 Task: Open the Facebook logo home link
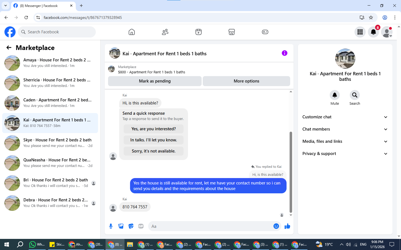(10, 32)
